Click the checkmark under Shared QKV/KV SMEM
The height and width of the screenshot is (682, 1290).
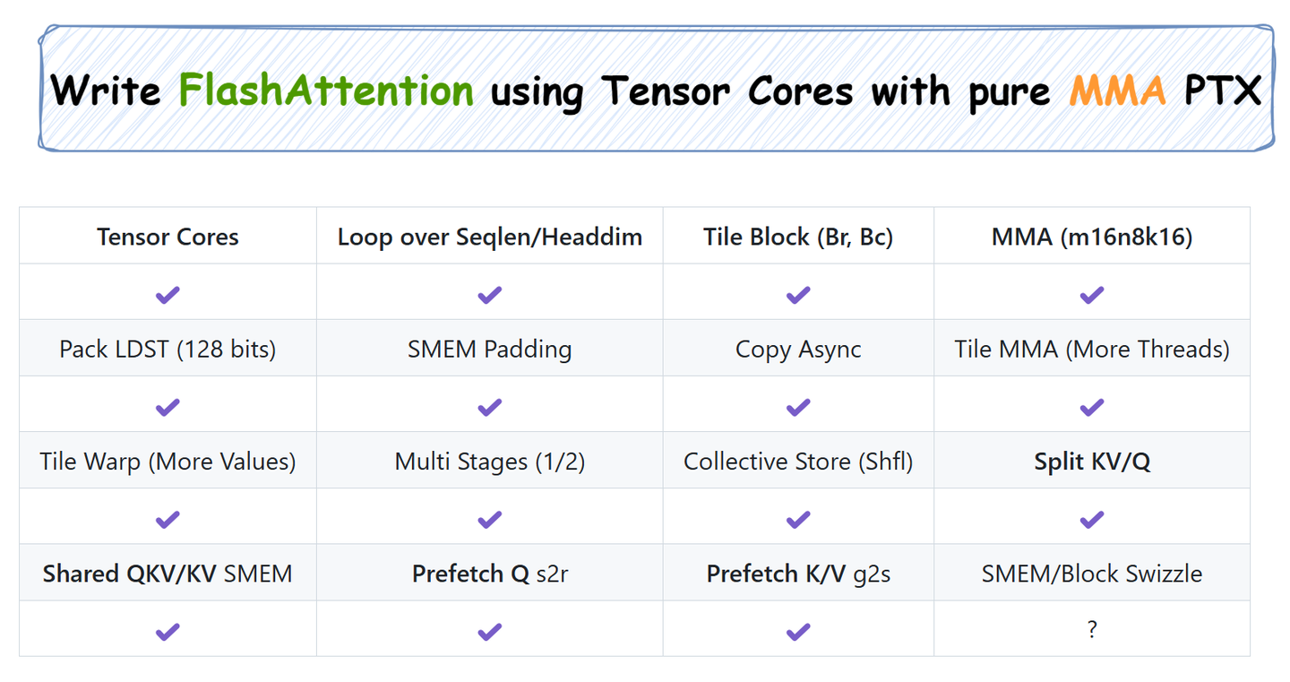[168, 632]
